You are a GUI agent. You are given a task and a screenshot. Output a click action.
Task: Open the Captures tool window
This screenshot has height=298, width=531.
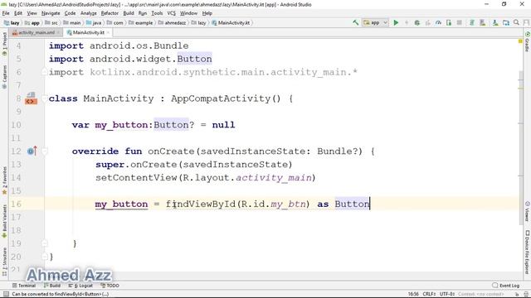(4, 77)
